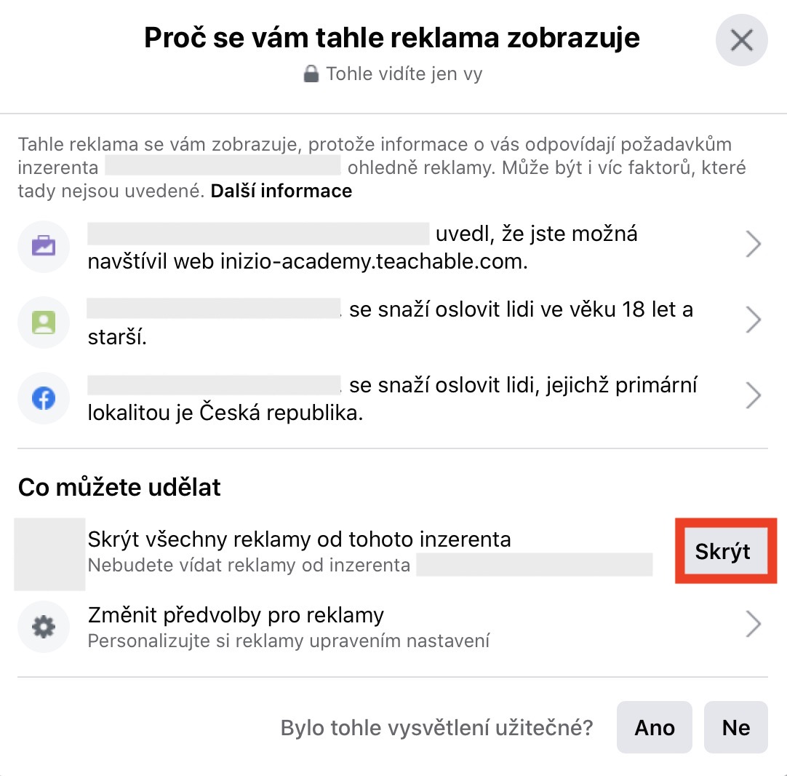Expand the Česká republika location reason
Screen dimensions: 787x776
click(x=754, y=397)
